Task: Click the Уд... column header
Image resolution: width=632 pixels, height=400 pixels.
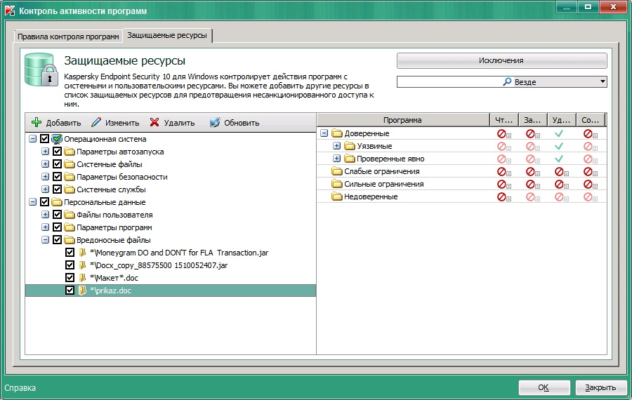Action: tap(561, 120)
